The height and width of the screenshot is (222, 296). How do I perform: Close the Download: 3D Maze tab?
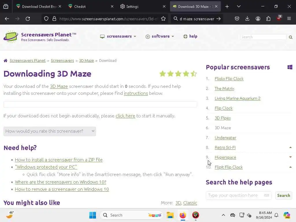pos(216,6)
